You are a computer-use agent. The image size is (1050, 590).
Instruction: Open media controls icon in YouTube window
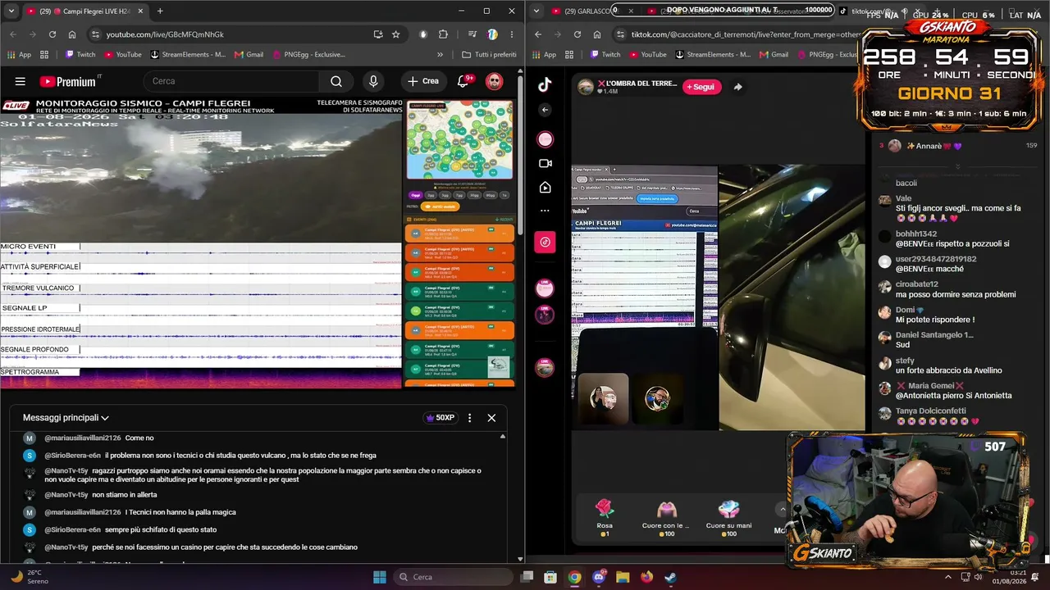point(472,34)
